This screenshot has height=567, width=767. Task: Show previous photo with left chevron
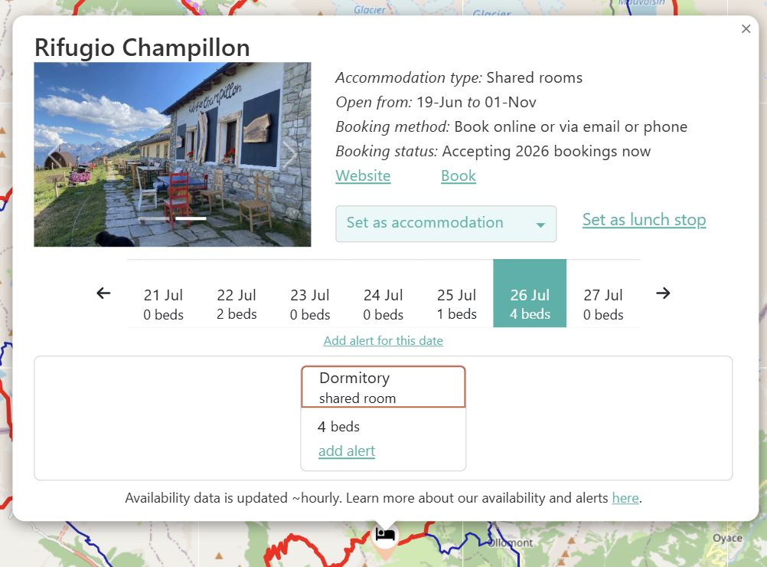pos(54,155)
